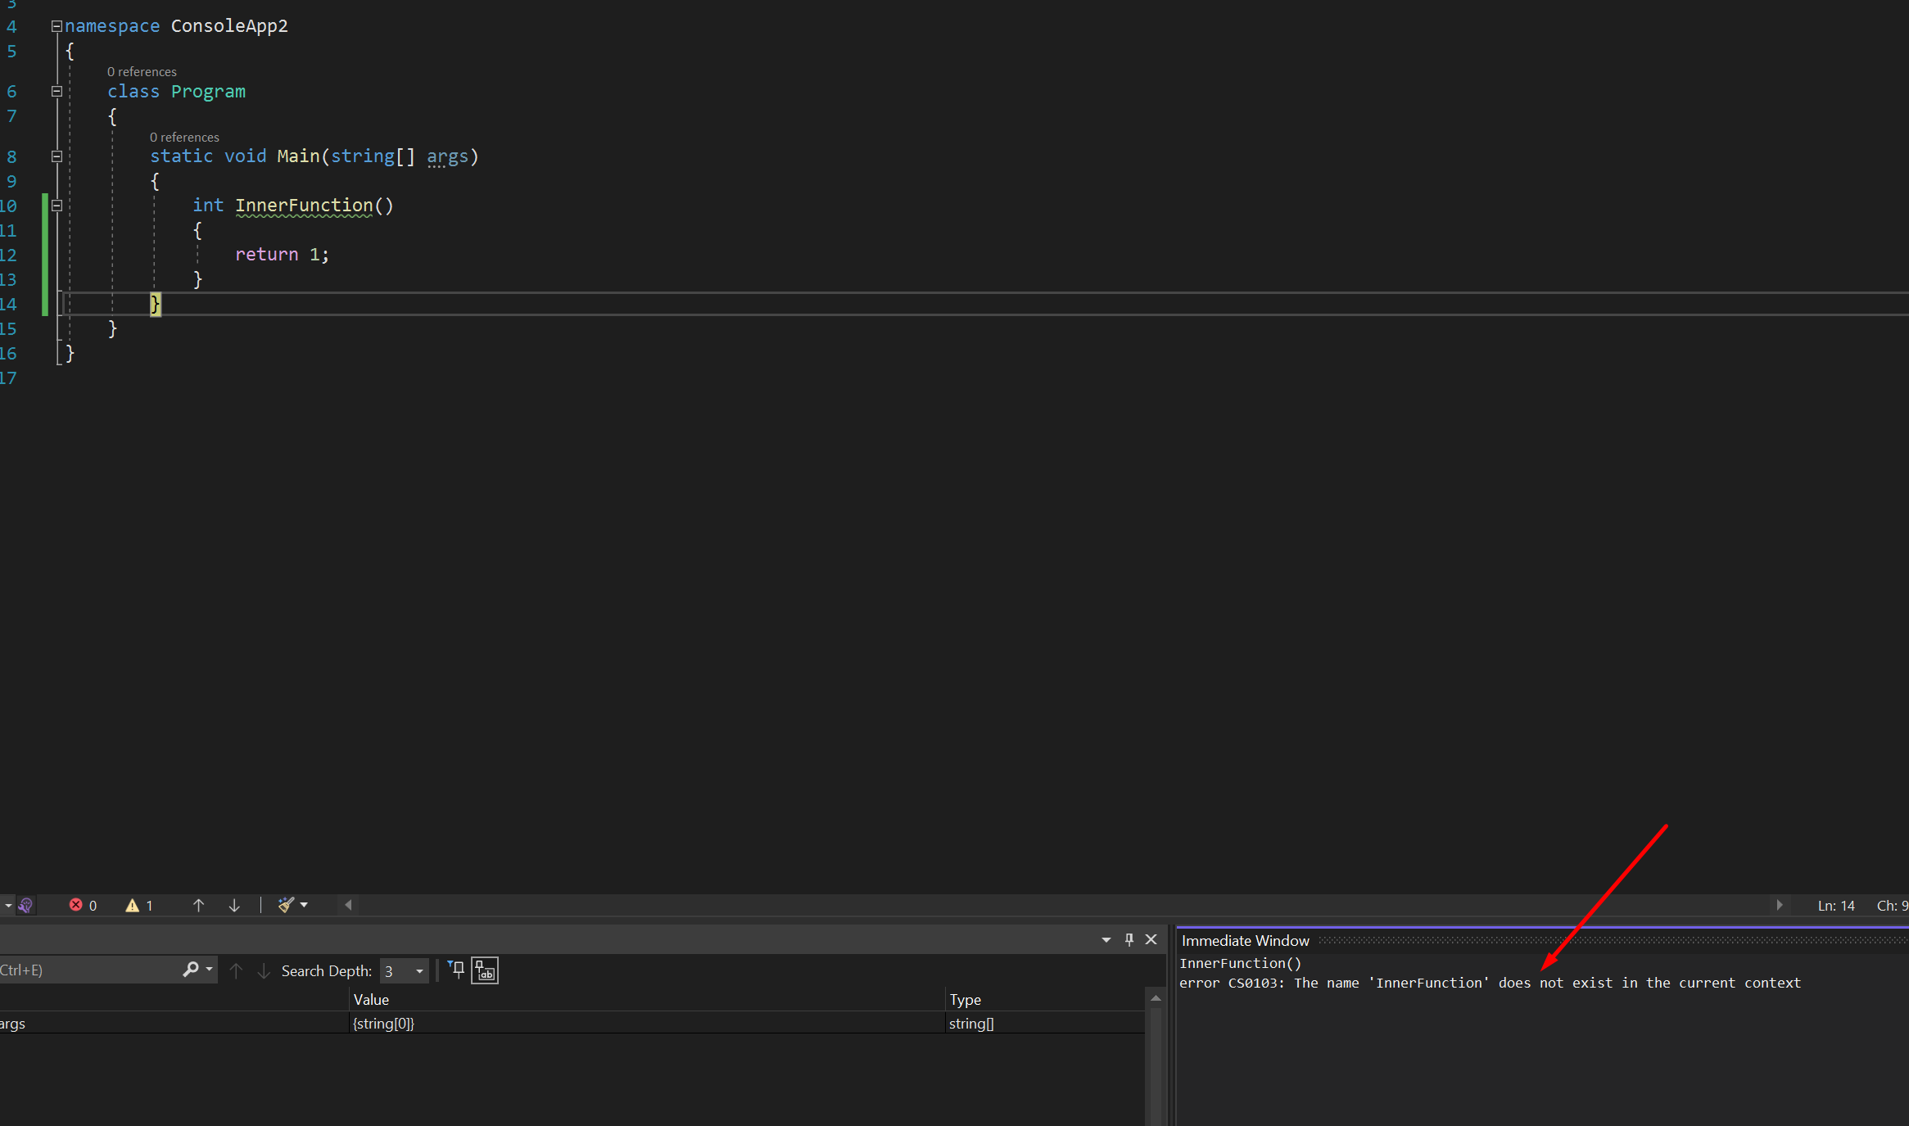Click the args parameter in Main signature
1909x1126 pixels.
click(447, 156)
